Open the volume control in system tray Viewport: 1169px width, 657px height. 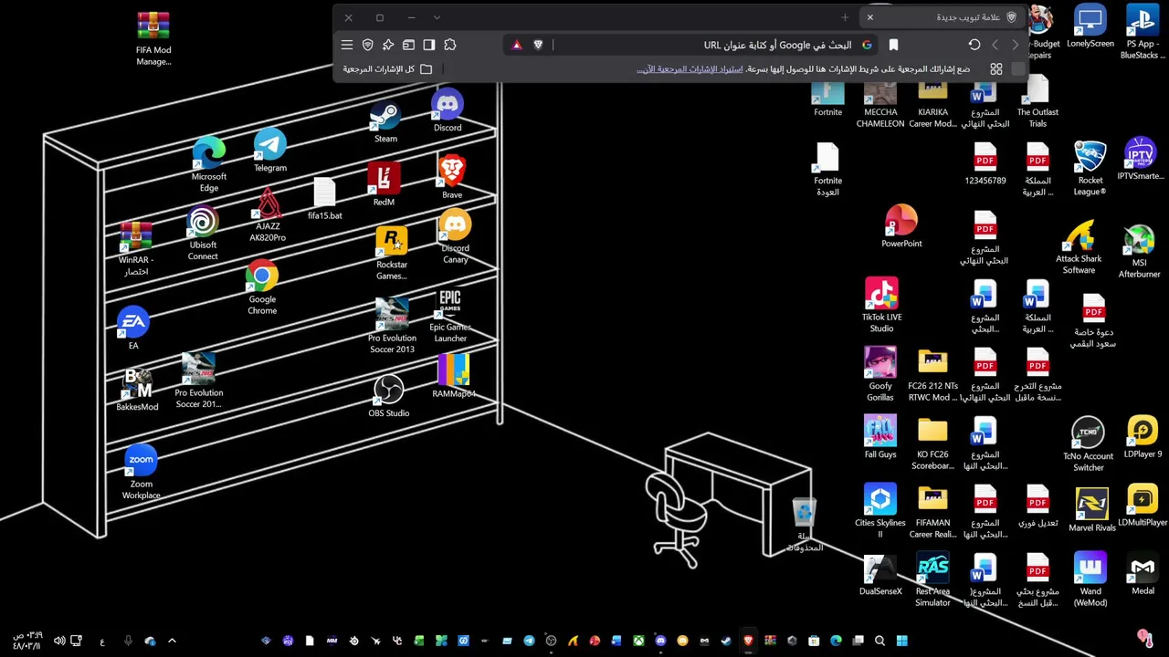pos(59,641)
